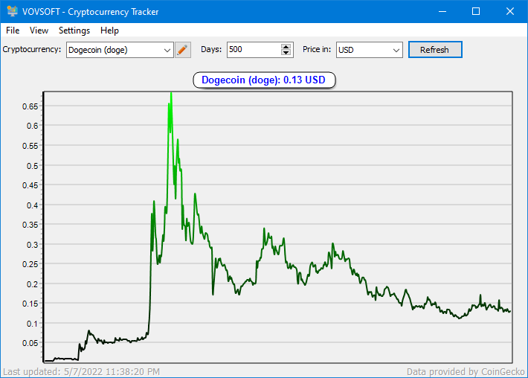Viewport: 528px width, 378px height.
Task: Click the Data provided by CoinGecko text
Action: pyautogui.click(x=466, y=372)
